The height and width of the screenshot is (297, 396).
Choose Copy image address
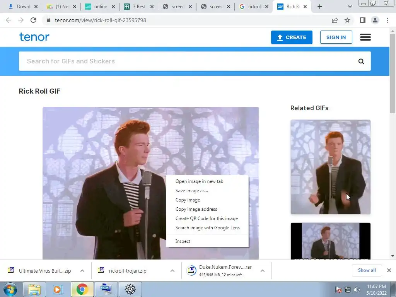tap(207, 209)
